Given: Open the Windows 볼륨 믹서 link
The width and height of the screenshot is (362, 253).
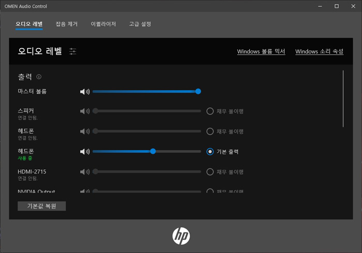Looking at the screenshot, I should 261,52.
